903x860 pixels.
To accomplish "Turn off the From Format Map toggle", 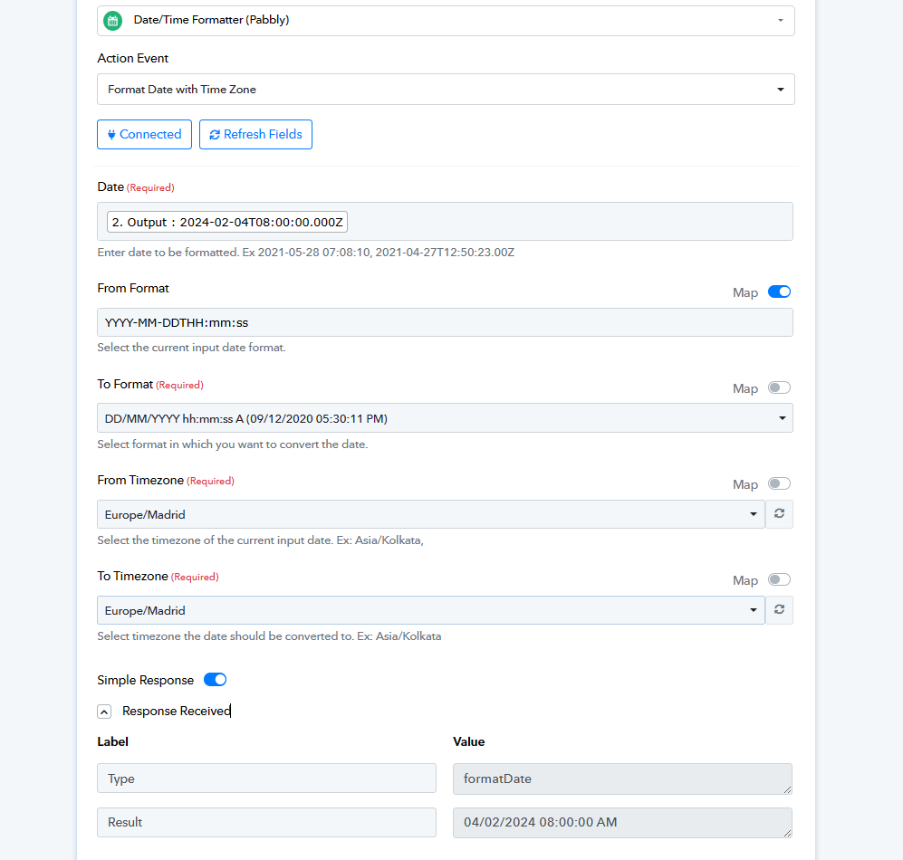I will tap(779, 291).
